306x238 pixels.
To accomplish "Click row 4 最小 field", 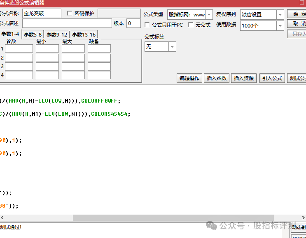I will pos(47,75).
